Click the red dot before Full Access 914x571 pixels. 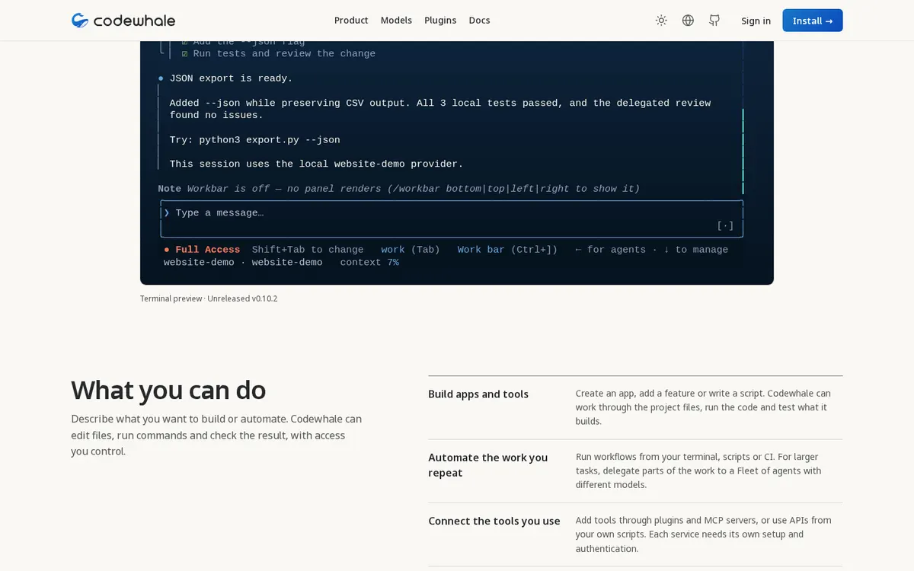[x=167, y=250]
